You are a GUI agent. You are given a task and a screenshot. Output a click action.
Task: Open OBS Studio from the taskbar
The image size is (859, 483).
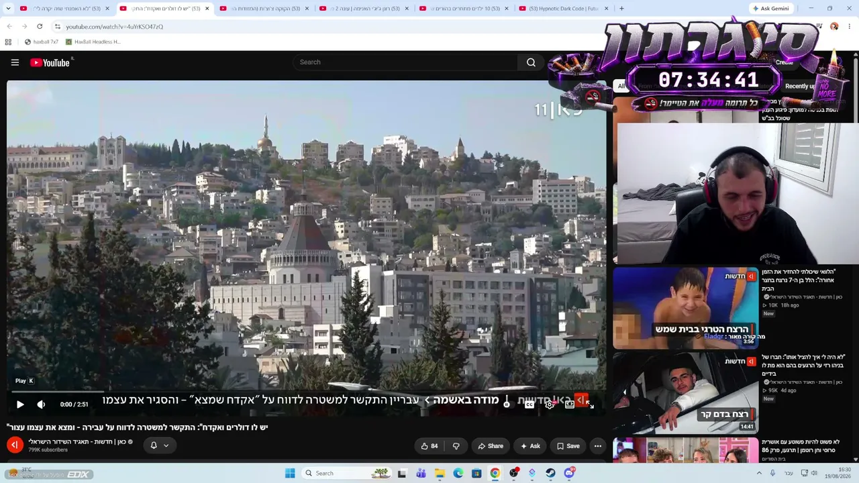pos(513,474)
